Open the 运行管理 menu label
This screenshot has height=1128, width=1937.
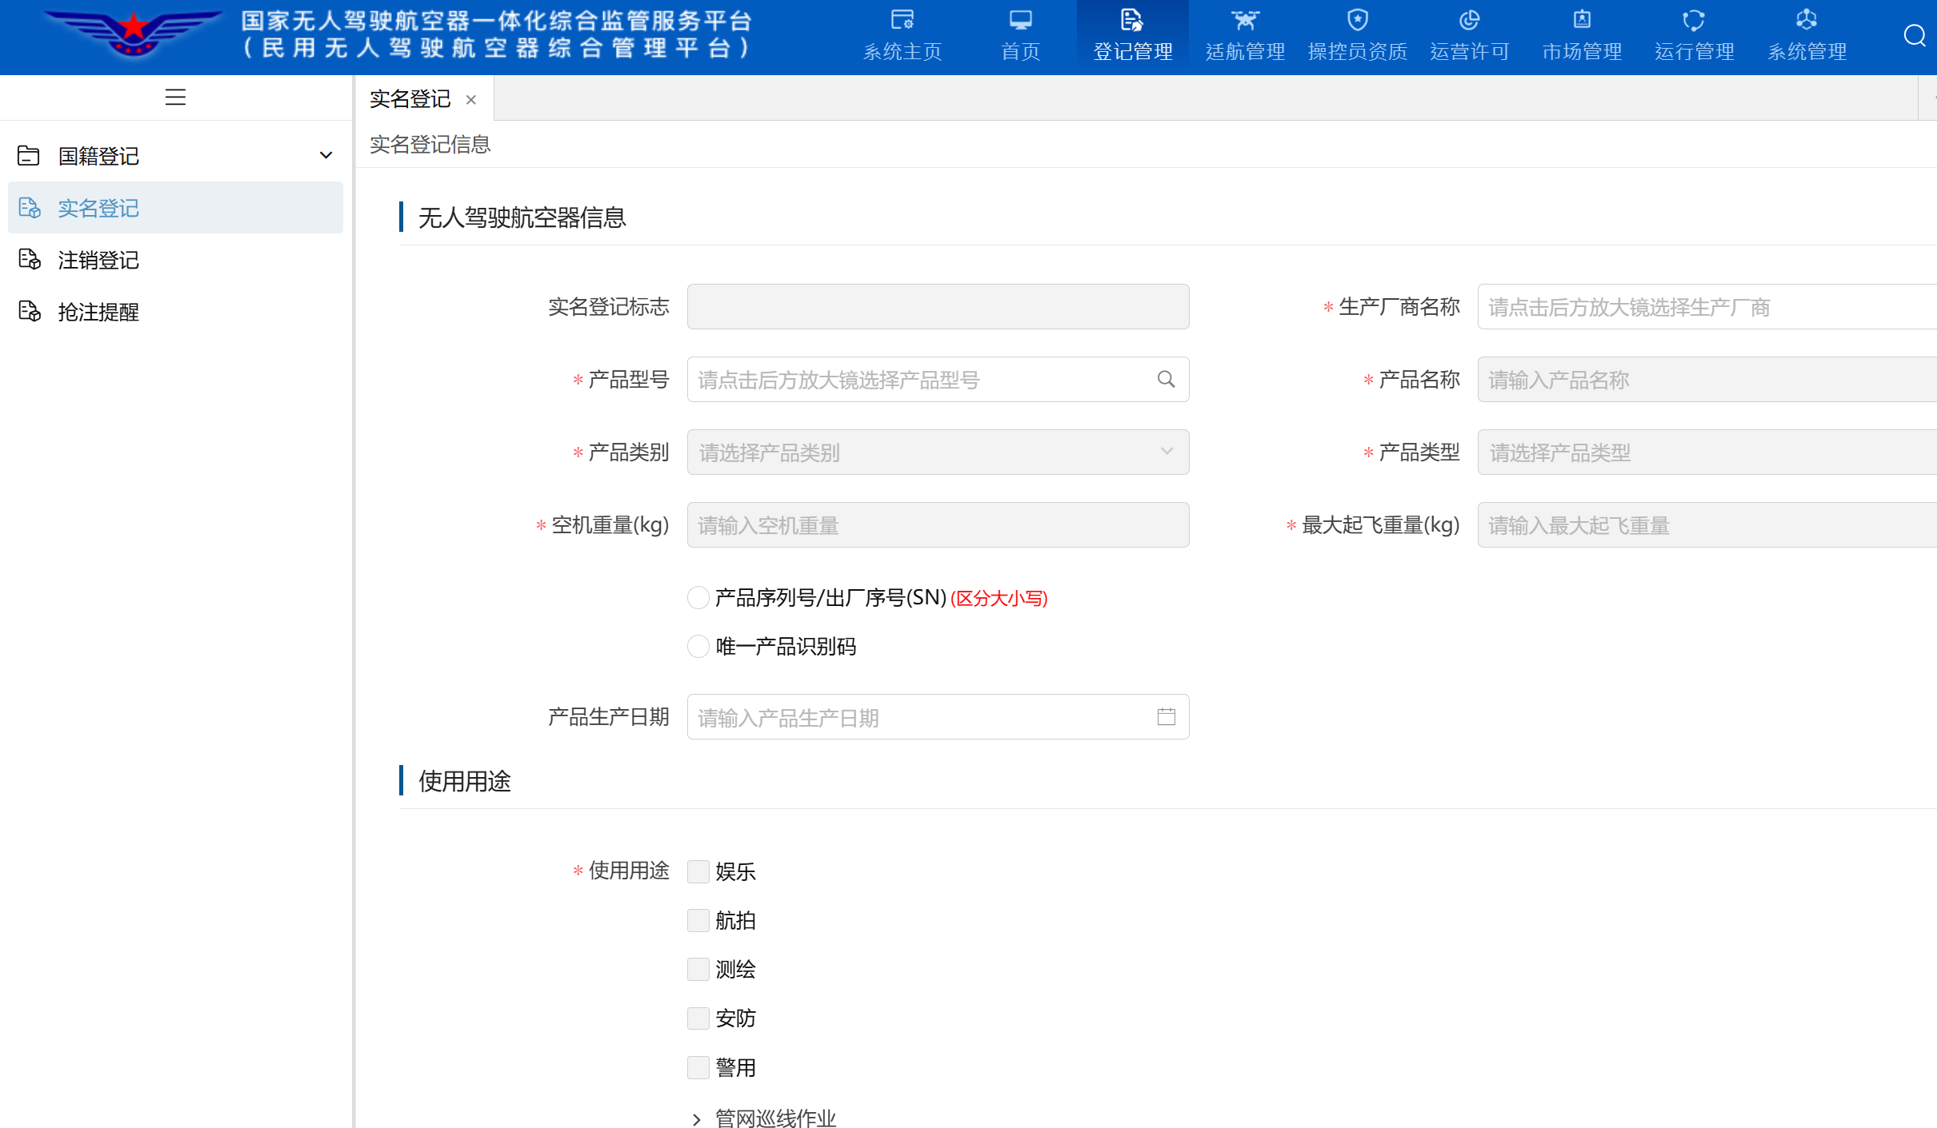(x=1694, y=51)
